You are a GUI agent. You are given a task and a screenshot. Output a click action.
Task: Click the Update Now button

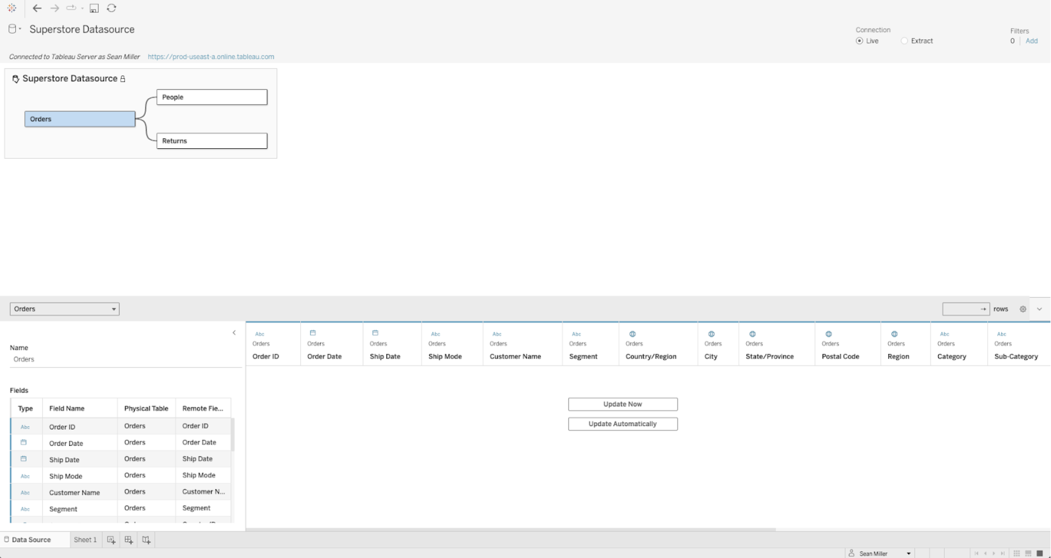623,404
